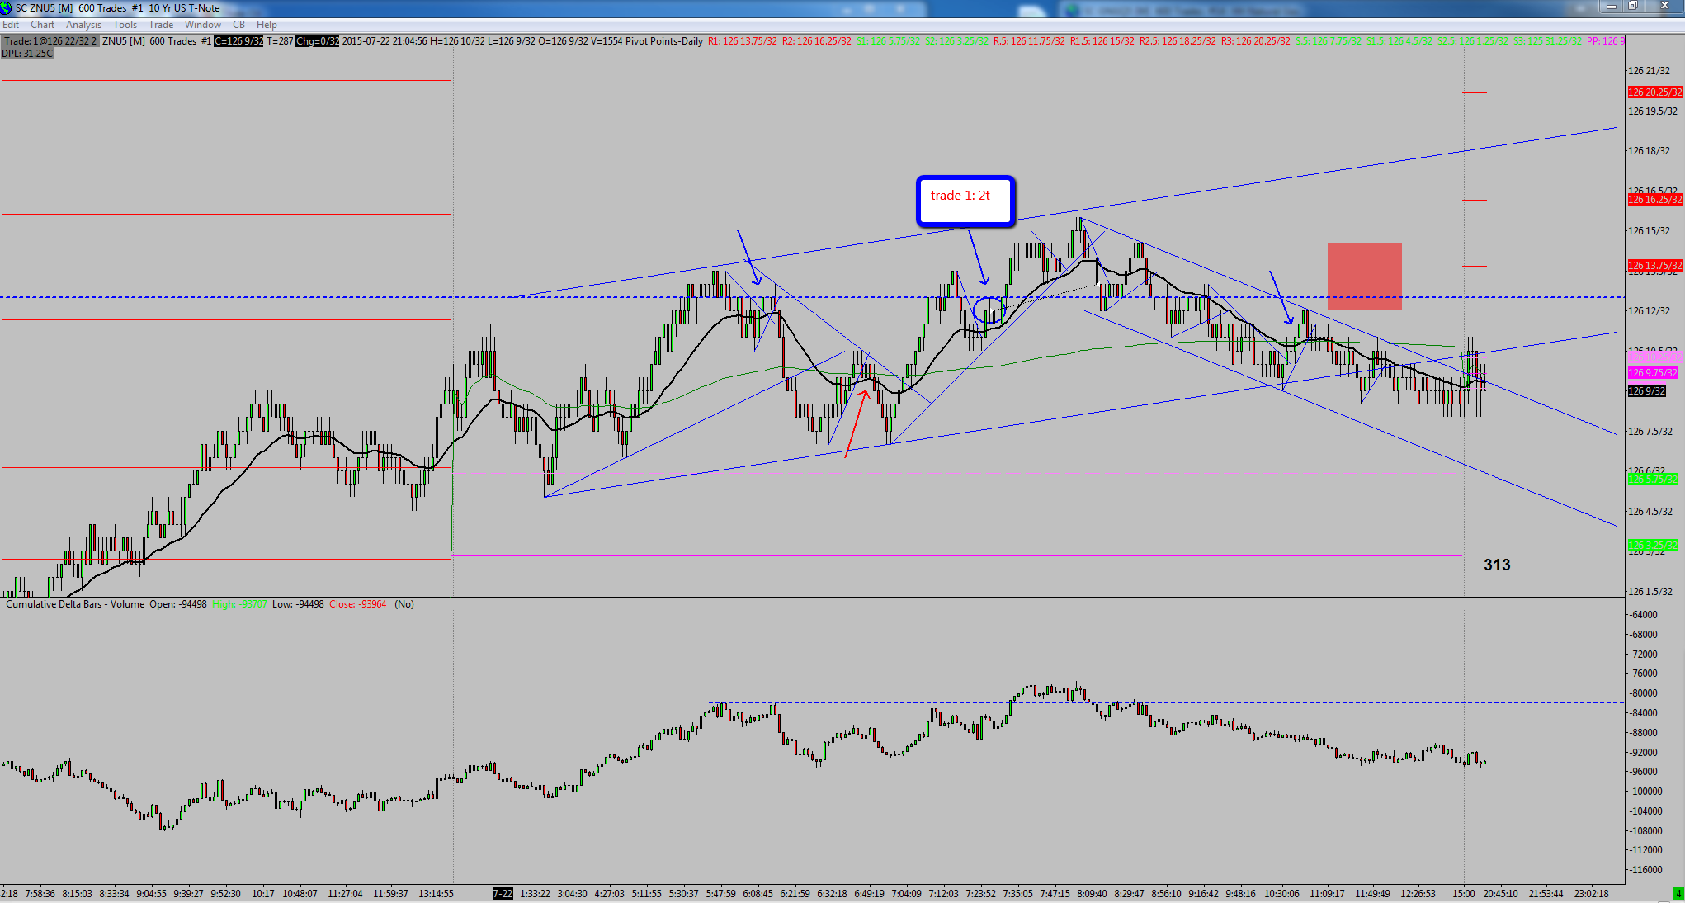1685x903 pixels.
Task: Open the Window menu
Action: pyautogui.click(x=203, y=25)
